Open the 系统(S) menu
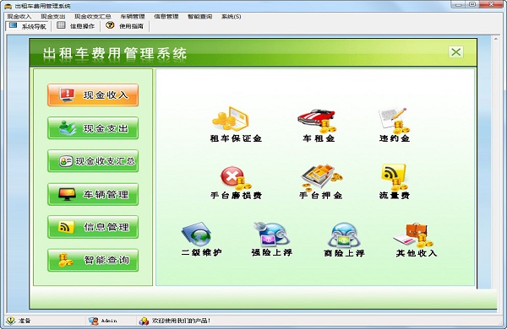 pyautogui.click(x=232, y=17)
